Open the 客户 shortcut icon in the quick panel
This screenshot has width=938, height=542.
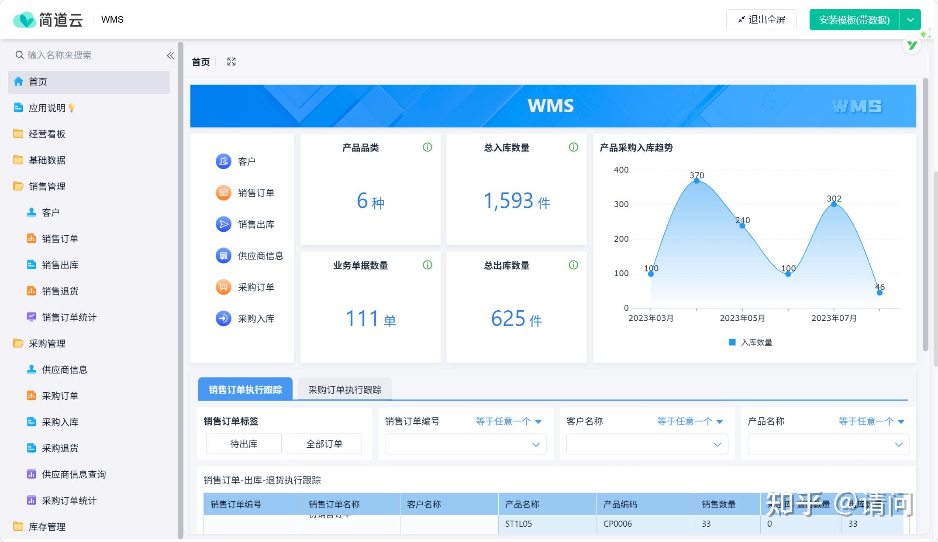pos(224,161)
